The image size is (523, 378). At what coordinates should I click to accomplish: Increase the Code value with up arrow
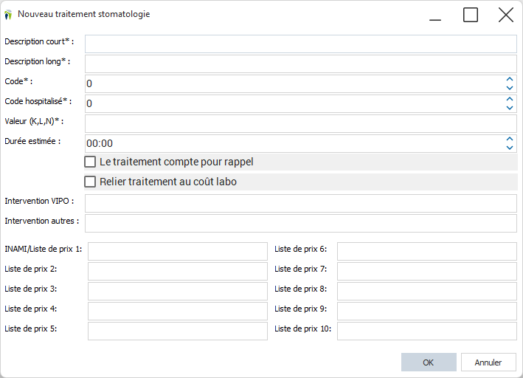click(509, 80)
